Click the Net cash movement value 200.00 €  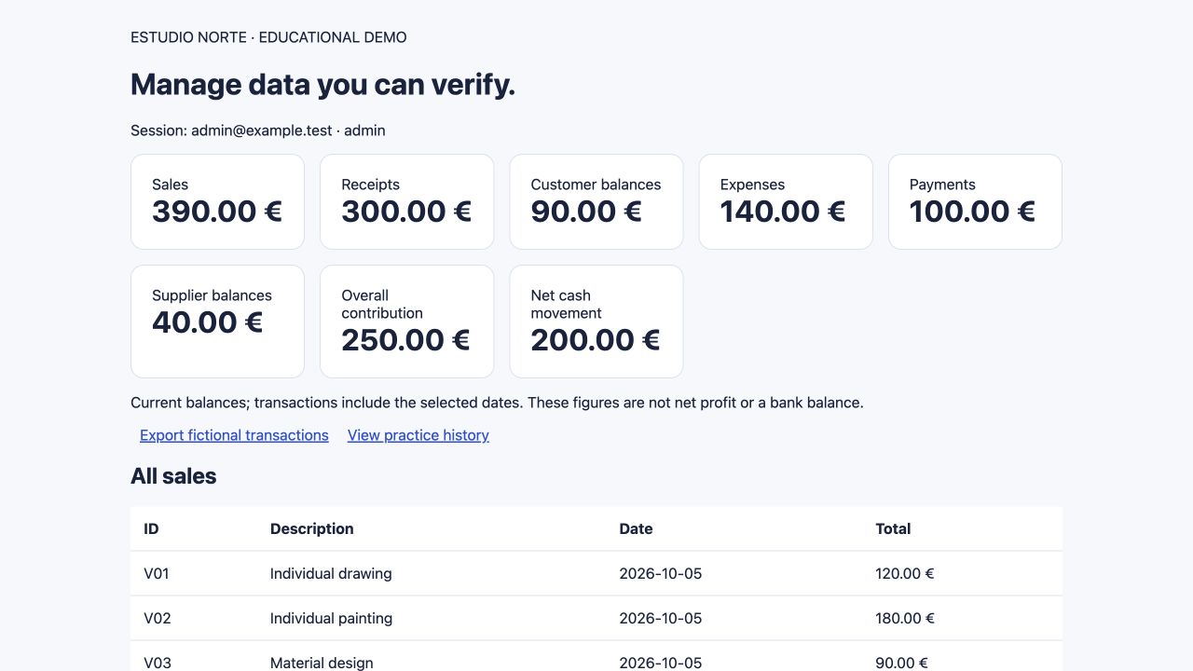pyautogui.click(x=596, y=340)
